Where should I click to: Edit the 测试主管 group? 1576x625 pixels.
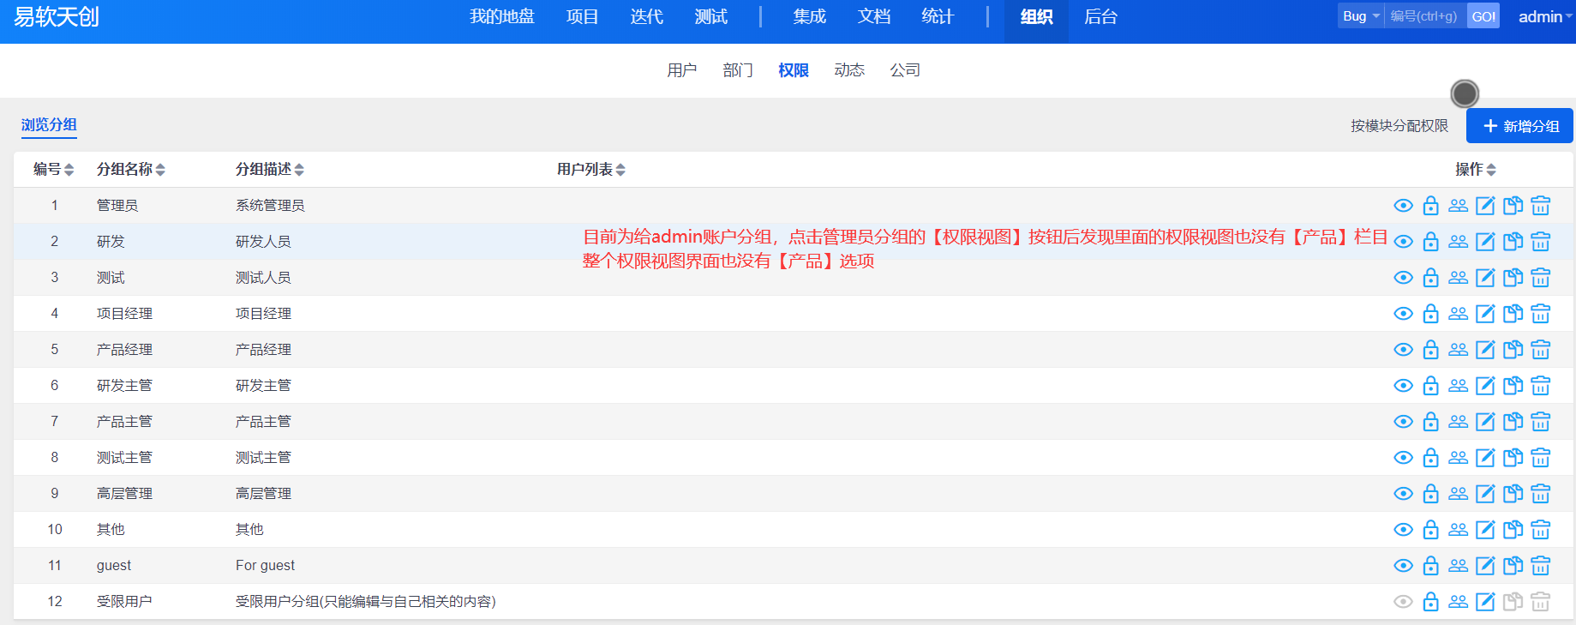coord(1485,458)
